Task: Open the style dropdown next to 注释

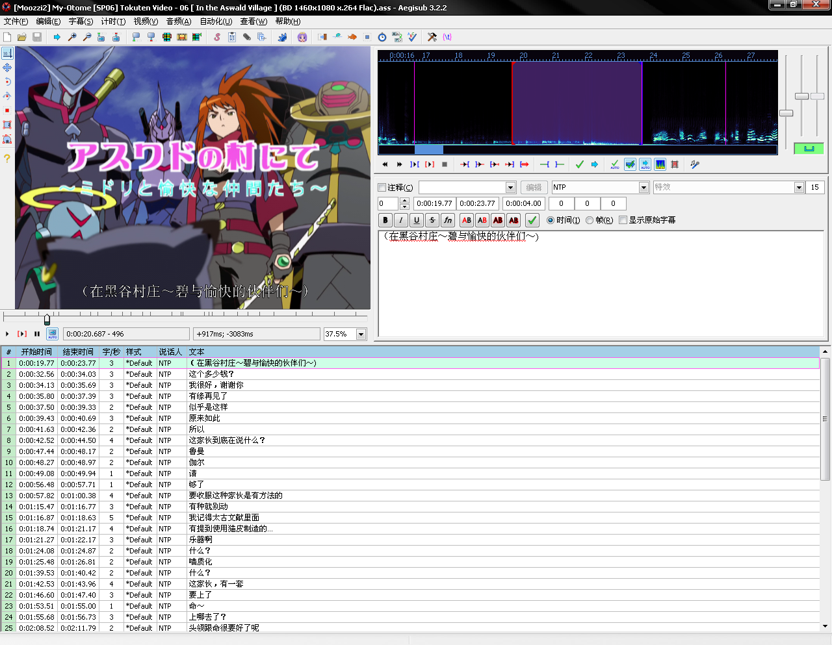Action: 510,187
